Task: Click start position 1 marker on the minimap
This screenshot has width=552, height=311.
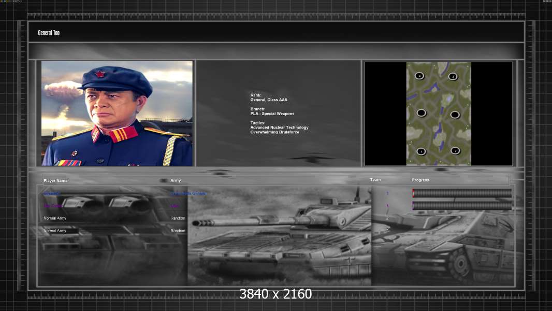Action: [x=421, y=152]
